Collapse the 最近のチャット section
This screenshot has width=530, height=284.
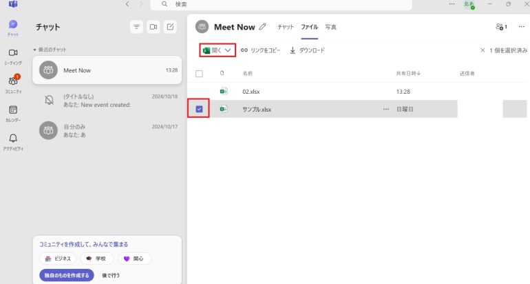coord(34,50)
